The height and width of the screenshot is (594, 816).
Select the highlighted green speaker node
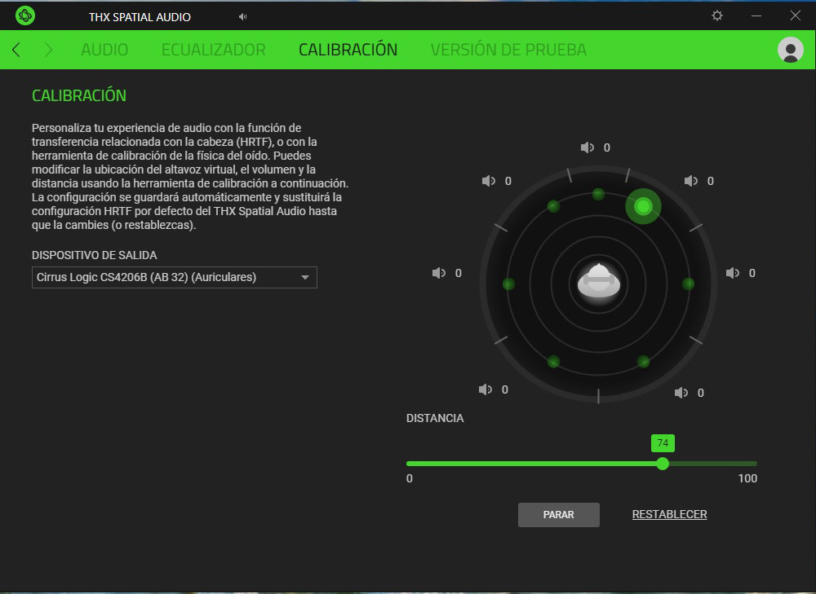[643, 207]
